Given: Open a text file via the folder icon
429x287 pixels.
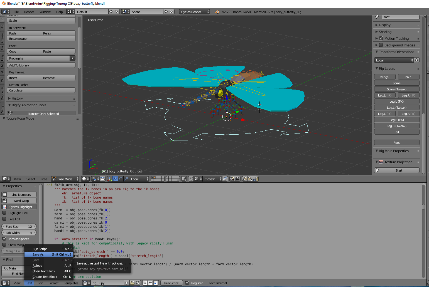Looking at the screenshot, I should (132, 283).
